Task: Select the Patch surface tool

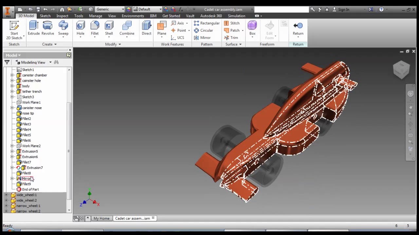Action: point(232,30)
